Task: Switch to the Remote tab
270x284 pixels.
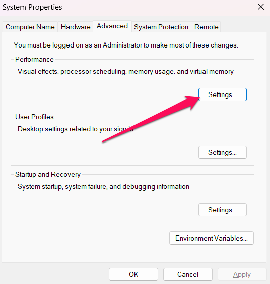Action: (206, 27)
